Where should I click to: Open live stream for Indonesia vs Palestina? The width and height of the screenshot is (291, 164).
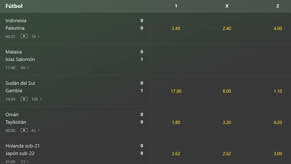pos(24,36)
